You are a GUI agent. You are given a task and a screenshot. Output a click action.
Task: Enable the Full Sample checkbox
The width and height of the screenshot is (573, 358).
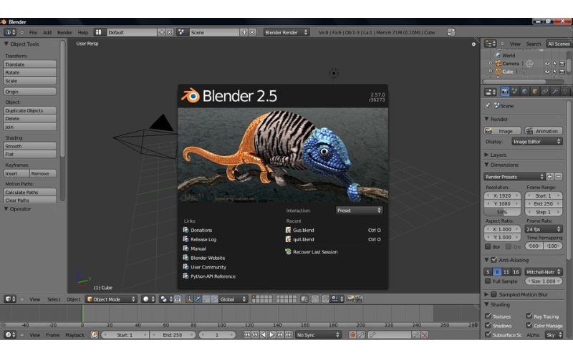point(488,281)
